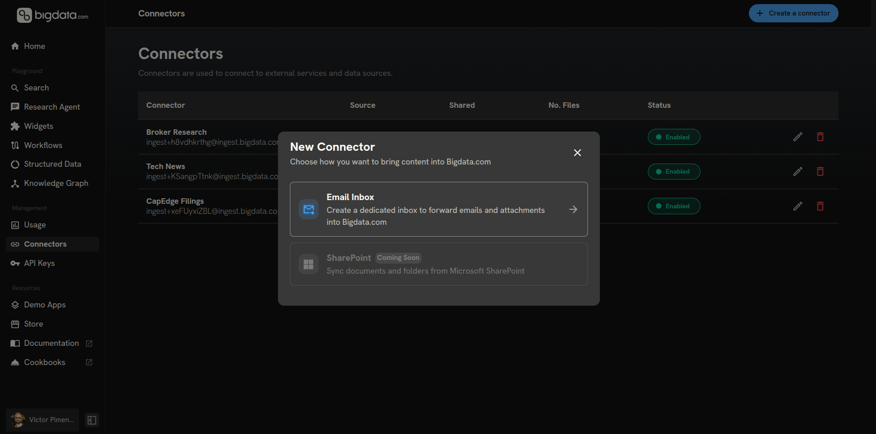Open Knowledge Graph page

click(53, 183)
